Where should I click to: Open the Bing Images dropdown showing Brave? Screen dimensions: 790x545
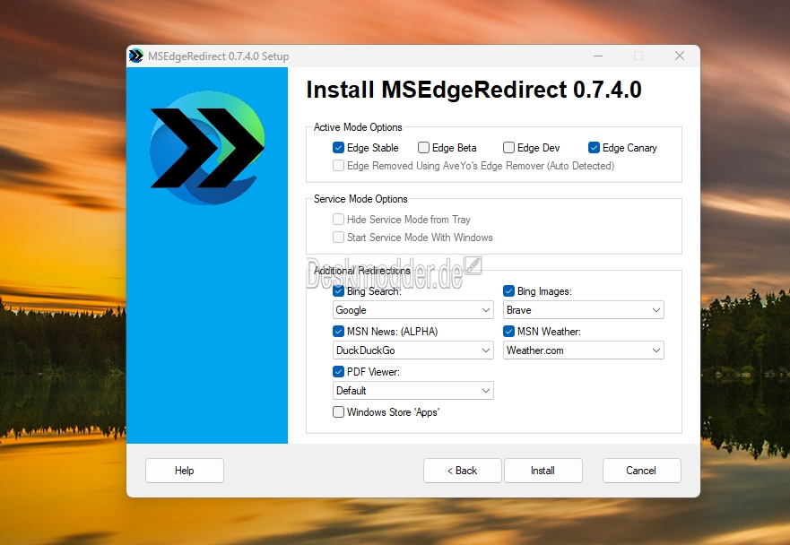coord(584,310)
